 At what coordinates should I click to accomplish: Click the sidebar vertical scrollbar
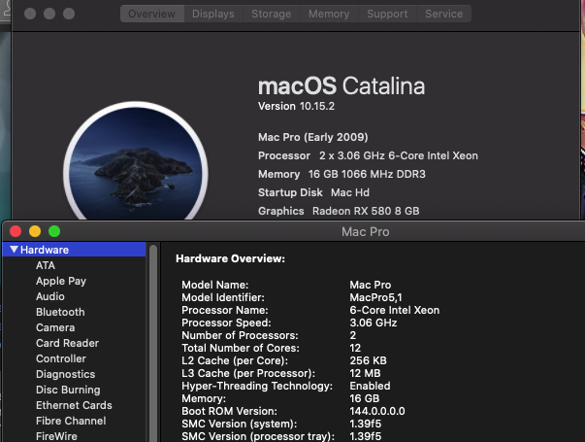click(x=153, y=343)
